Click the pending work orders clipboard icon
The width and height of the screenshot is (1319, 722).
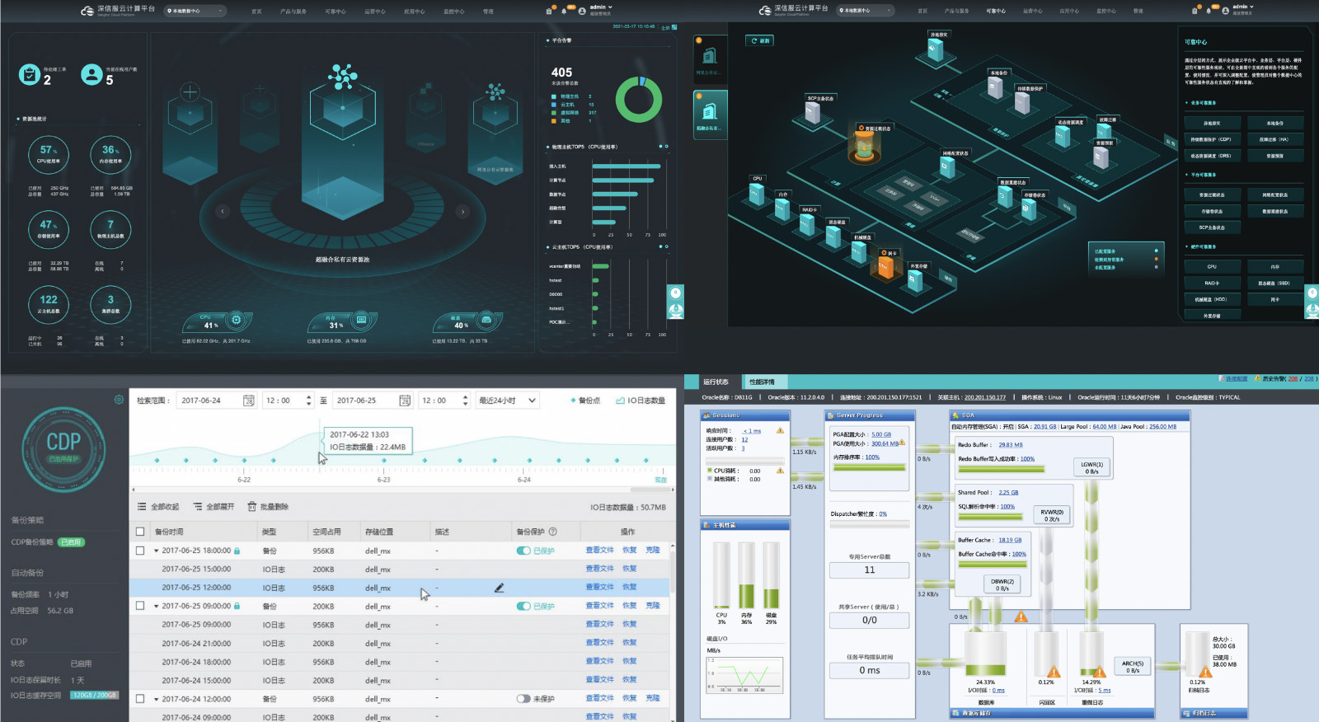[x=30, y=75]
